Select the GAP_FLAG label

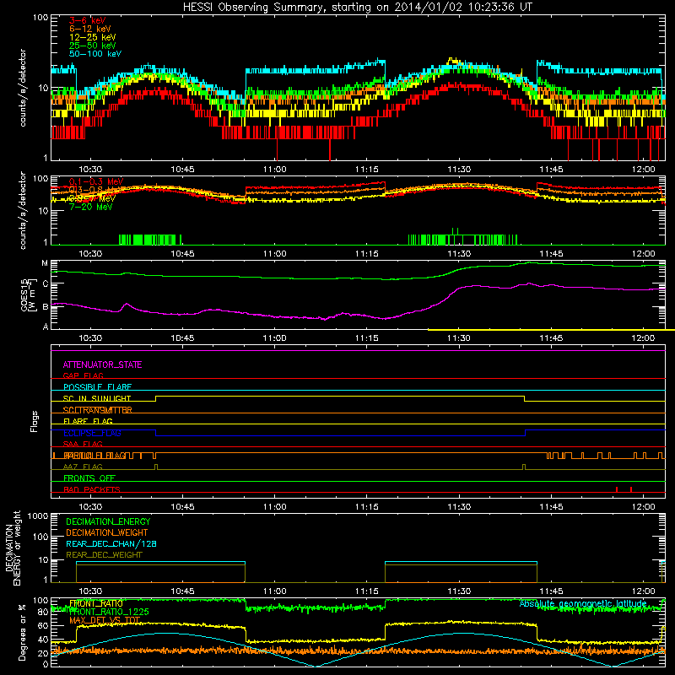83,375
